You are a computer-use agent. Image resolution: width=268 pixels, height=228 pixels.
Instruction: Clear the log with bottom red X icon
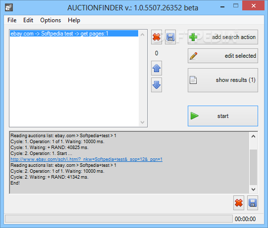coord(239,203)
